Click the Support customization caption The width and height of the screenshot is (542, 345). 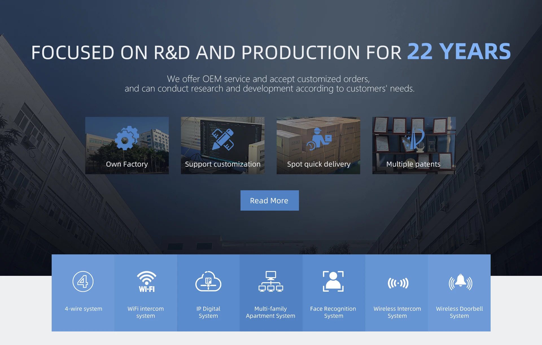[x=222, y=164]
